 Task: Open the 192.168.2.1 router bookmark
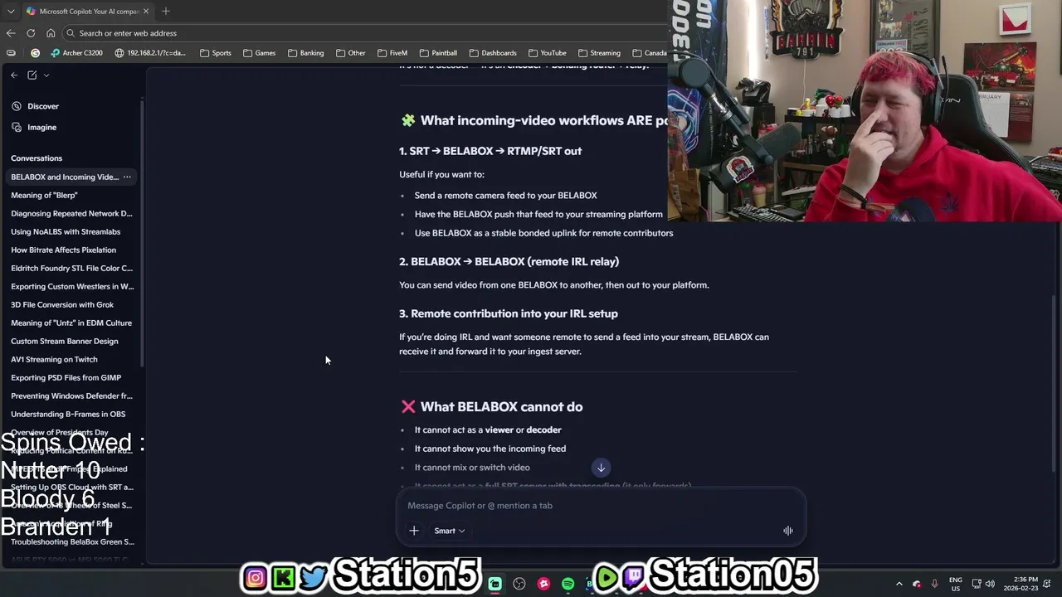click(150, 53)
